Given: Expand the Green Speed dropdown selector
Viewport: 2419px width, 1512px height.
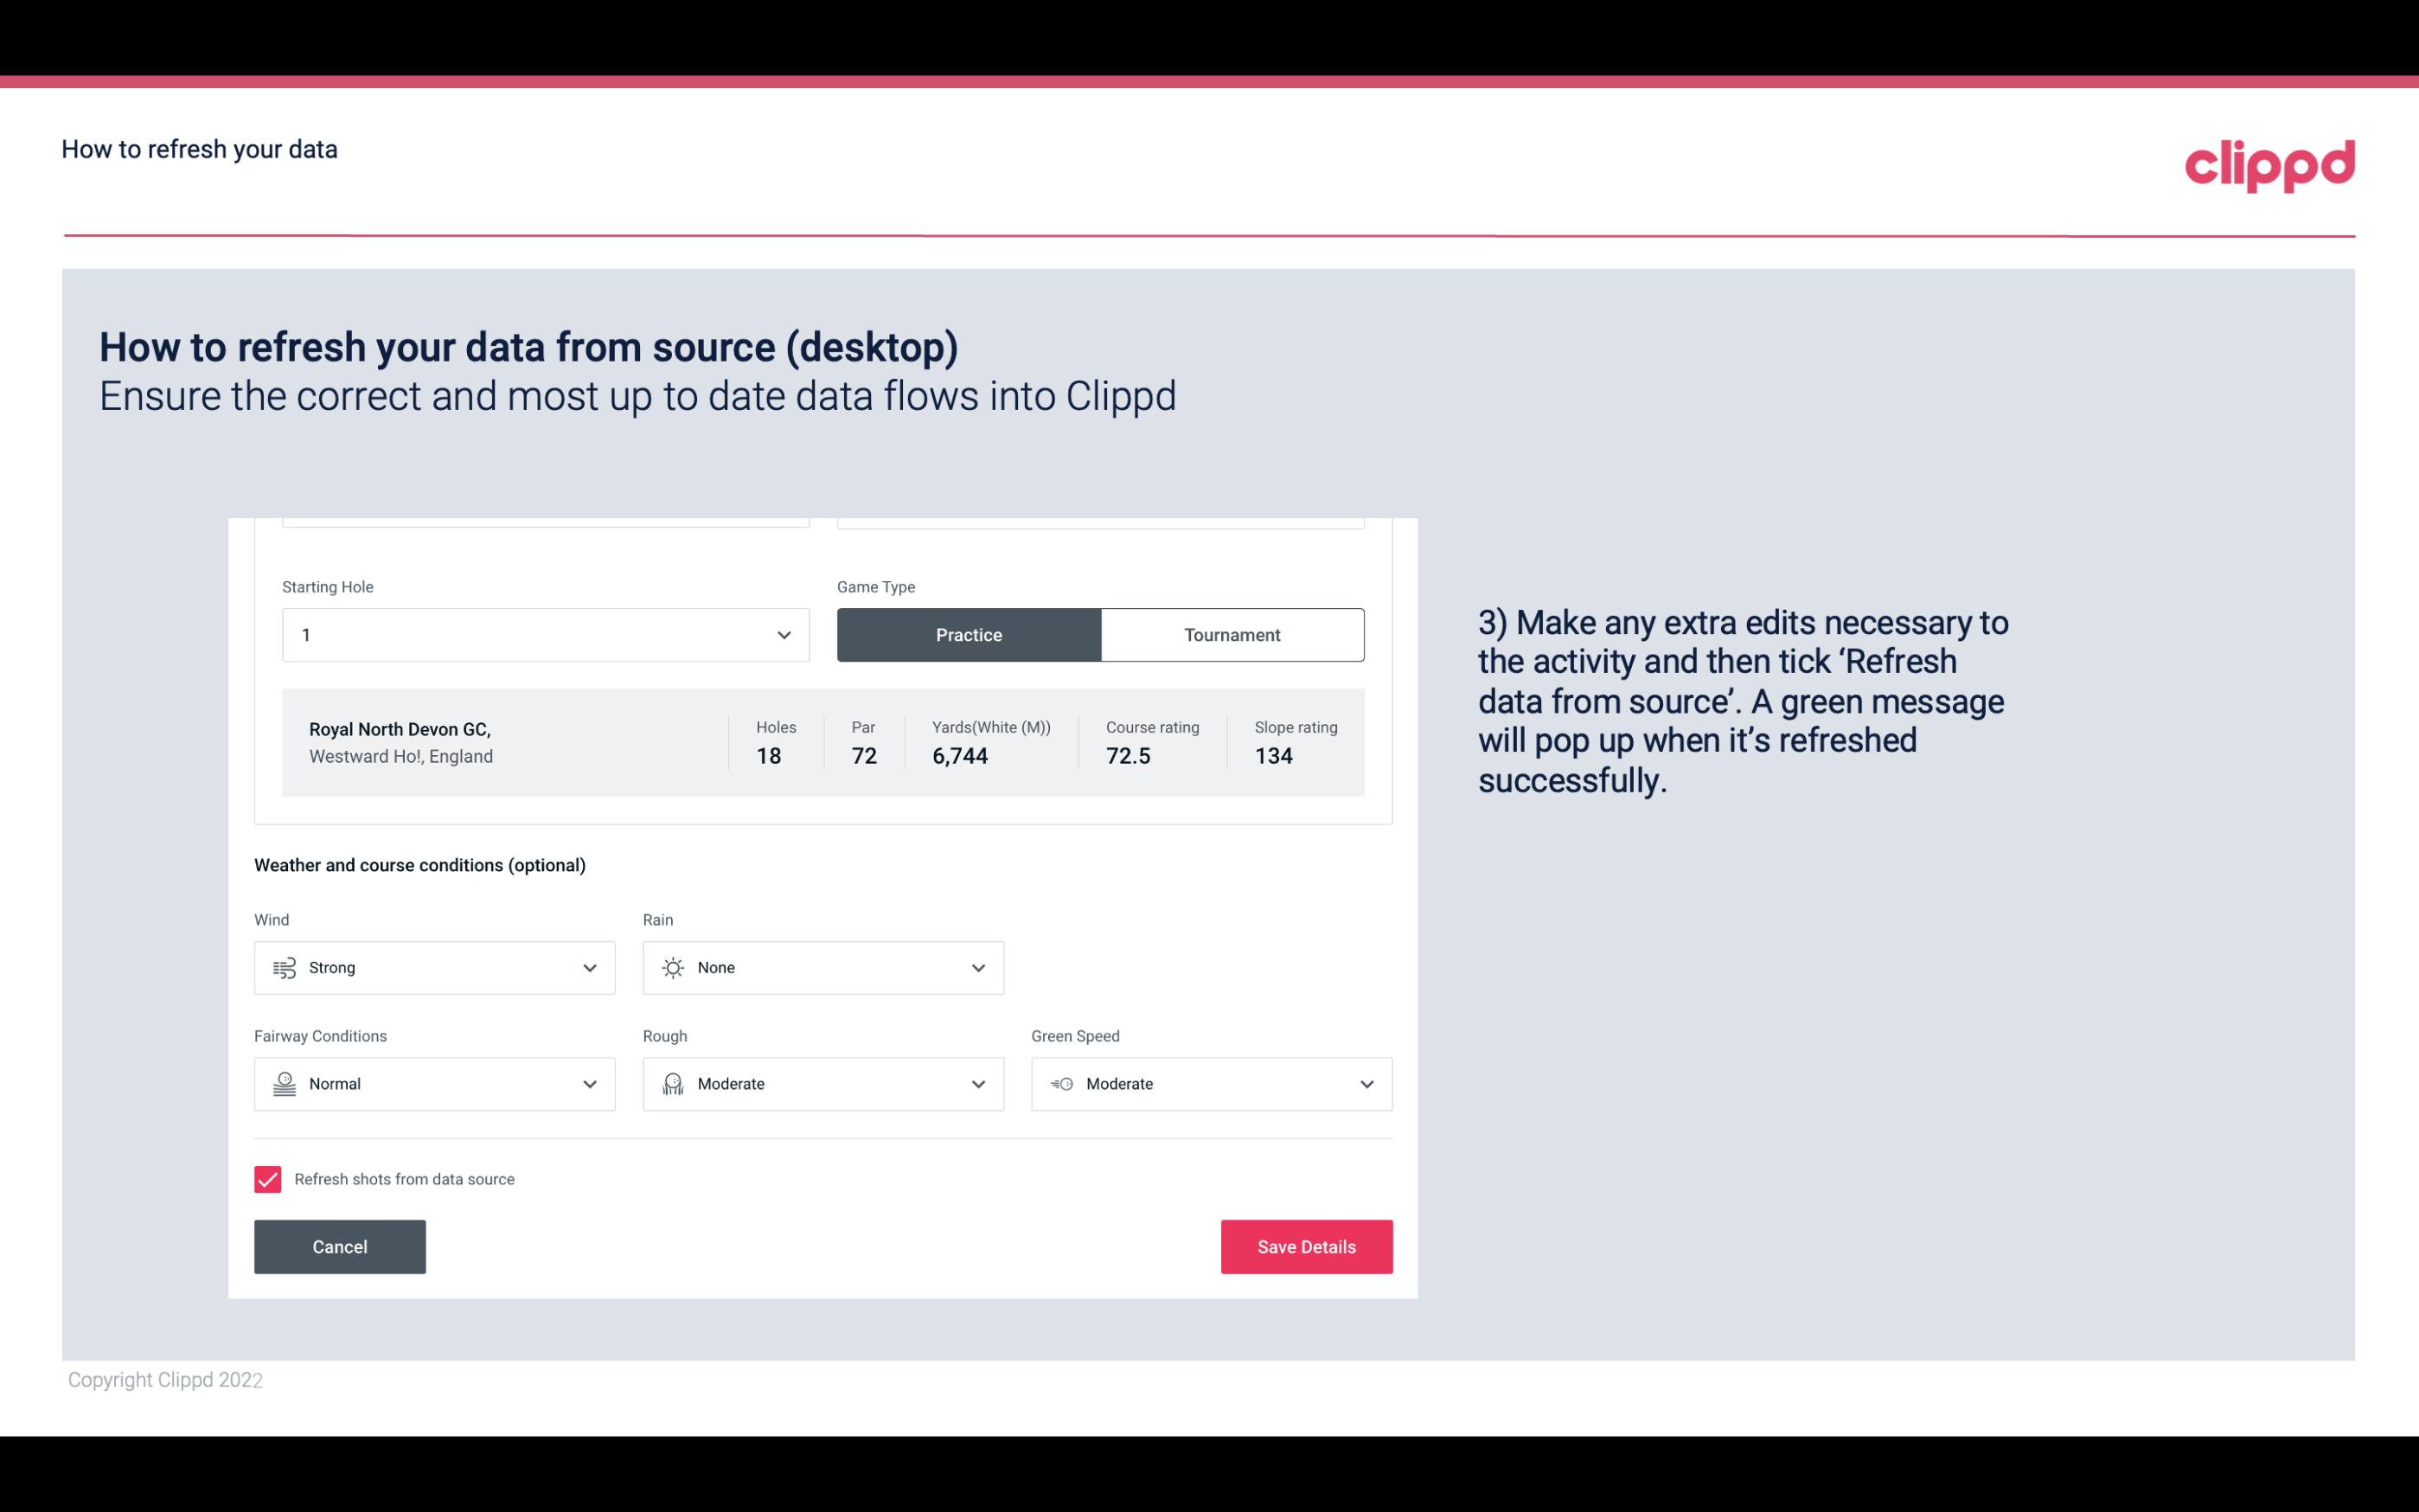Looking at the screenshot, I should (1367, 1084).
